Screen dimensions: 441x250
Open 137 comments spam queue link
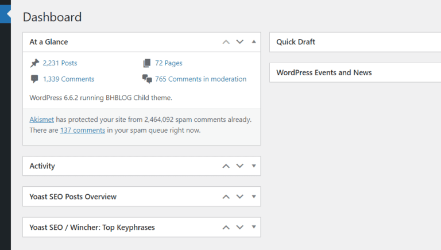click(x=82, y=130)
